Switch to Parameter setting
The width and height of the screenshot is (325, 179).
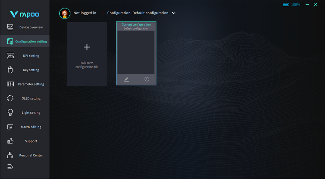(x=31, y=84)
